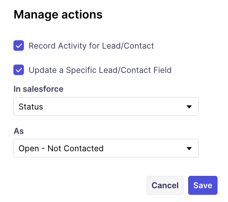Click the Status text in the salesforce combo box
Viewport: 228px width, 202px height.
tap(31, 107)
